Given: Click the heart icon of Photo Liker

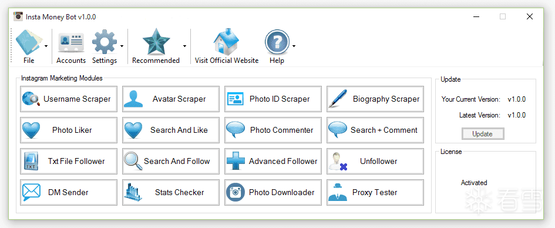Looking at the screenshot, I should [31, 130].
